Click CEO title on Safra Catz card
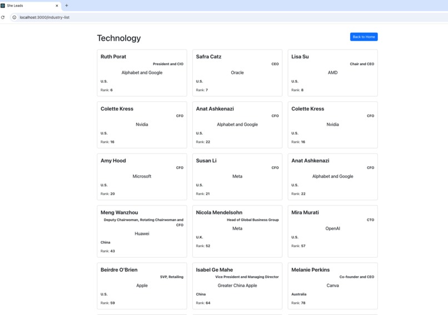 (275, 64)
